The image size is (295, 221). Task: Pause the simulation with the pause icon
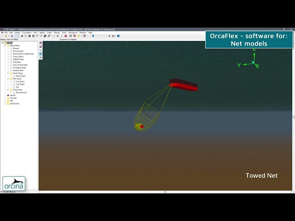click(61, 36)
